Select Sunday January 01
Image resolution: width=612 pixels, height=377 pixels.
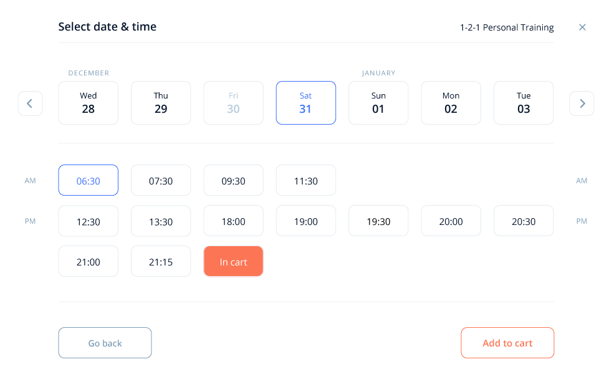click(x=378, y=103)
